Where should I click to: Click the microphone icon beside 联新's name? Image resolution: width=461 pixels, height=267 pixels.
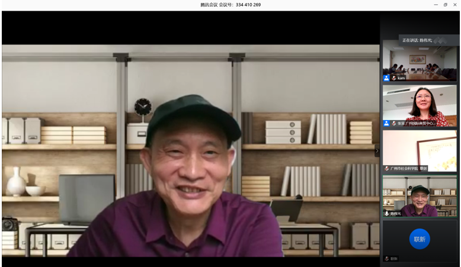pyautogui.click(x=386, y=258)
